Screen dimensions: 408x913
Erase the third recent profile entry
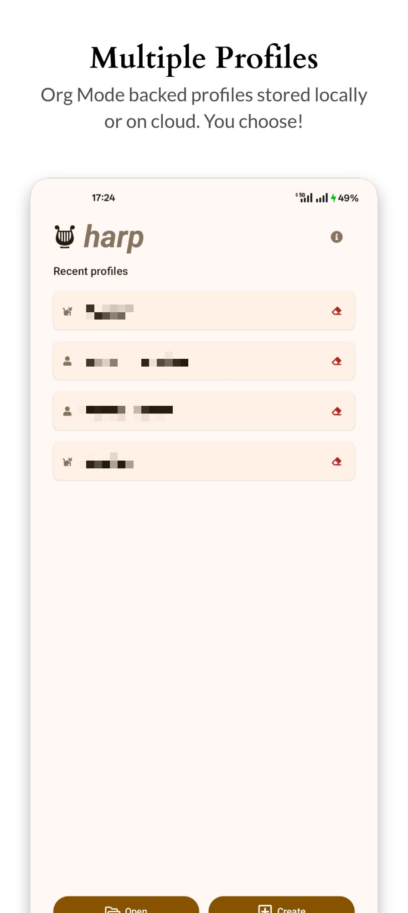point(336,411)
